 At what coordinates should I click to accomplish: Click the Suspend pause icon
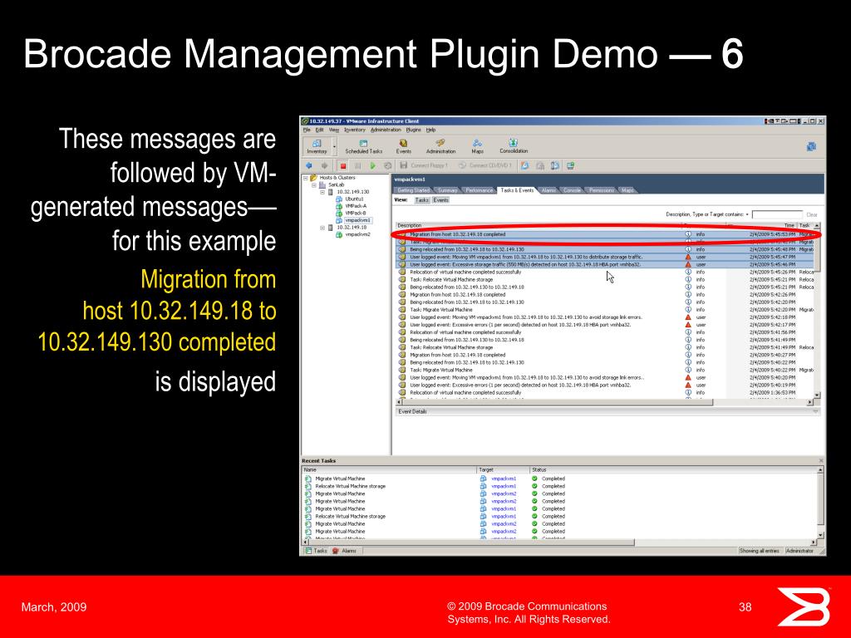(357, 165)
